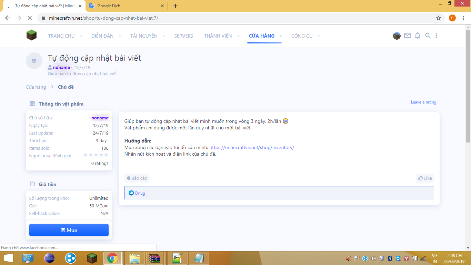This screenshot has height=265, width=471.
Task: Open a new tab with the plus button
Action: coord(176,6)
